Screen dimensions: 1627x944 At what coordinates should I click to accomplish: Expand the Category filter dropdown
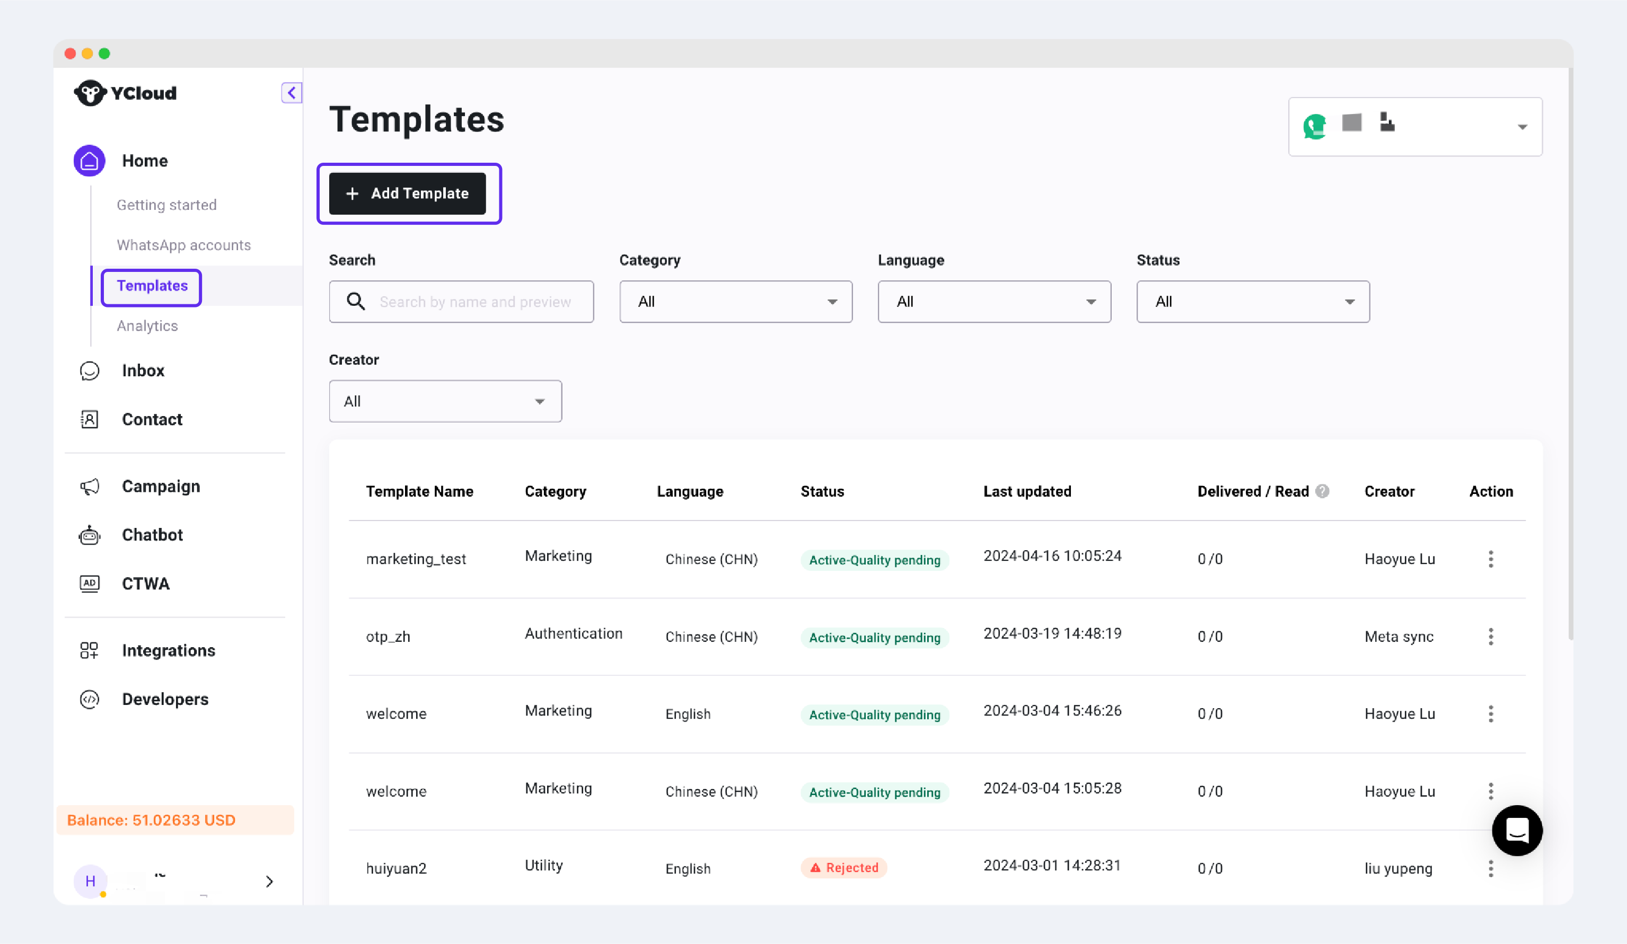[735, 302]
